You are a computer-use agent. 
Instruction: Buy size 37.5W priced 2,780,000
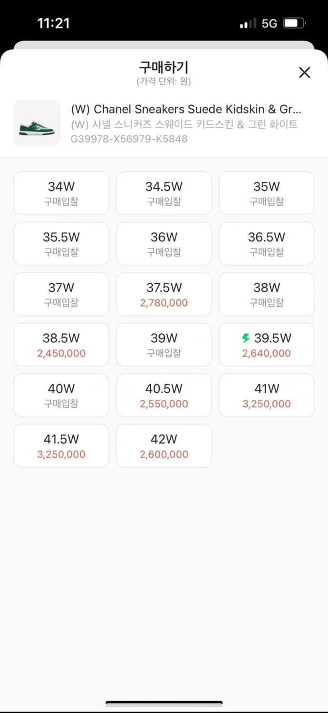pyautogui.click(x=164, y=294)
